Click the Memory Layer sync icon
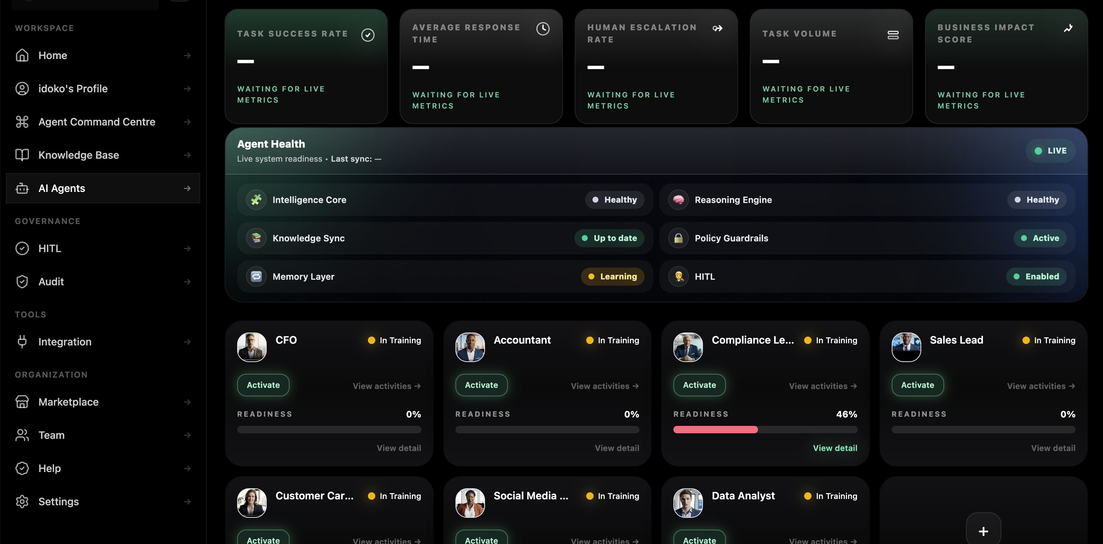The height and width of the screenshot is (544, 1103). click(x=256, y=276)
